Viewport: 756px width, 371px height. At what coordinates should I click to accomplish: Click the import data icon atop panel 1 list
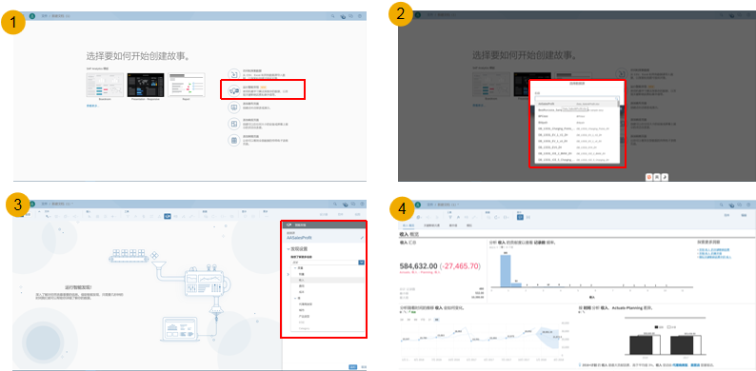pyautogui.click(x=233, y=73)
